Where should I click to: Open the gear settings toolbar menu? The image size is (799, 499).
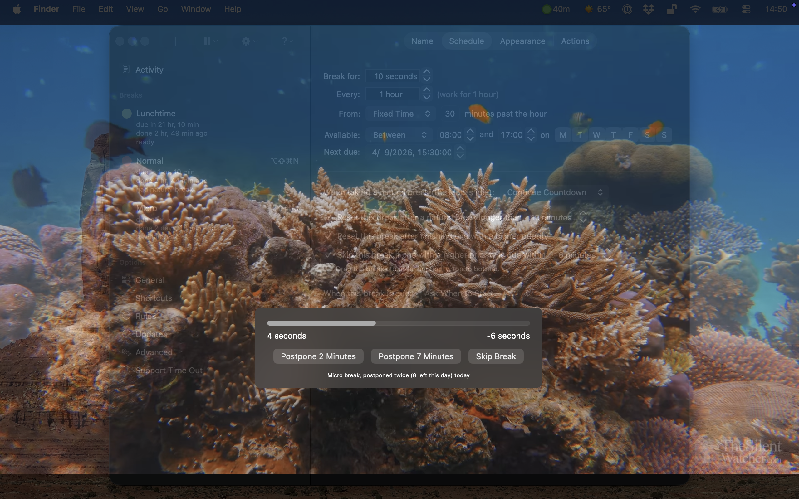point(249,41)
